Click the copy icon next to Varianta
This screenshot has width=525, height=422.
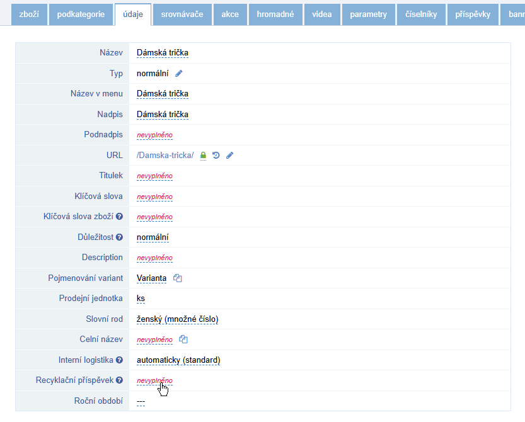tap(178, 278)
